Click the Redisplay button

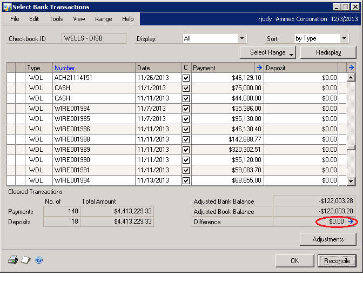[328, 52]
